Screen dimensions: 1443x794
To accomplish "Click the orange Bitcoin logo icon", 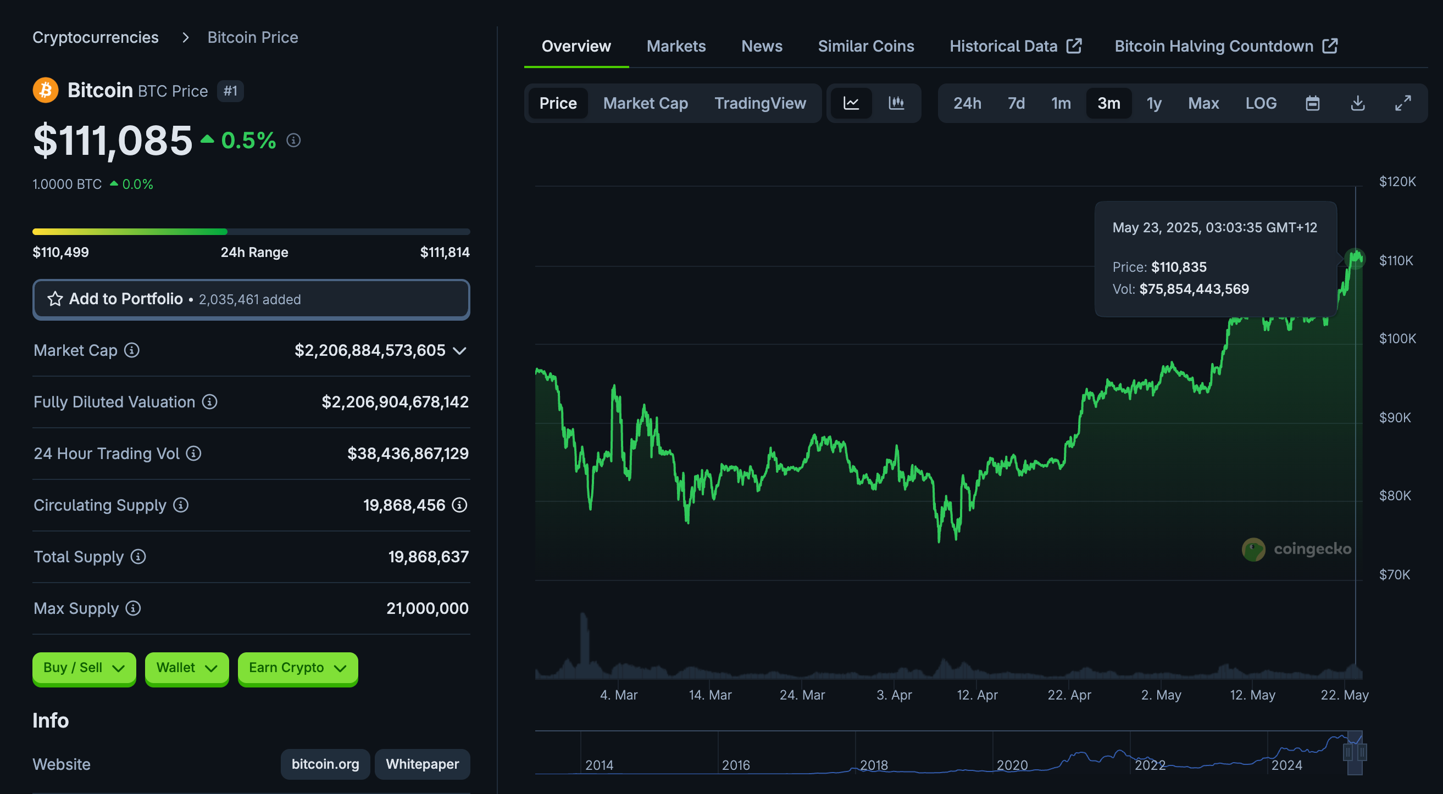I will pos(46,90).
